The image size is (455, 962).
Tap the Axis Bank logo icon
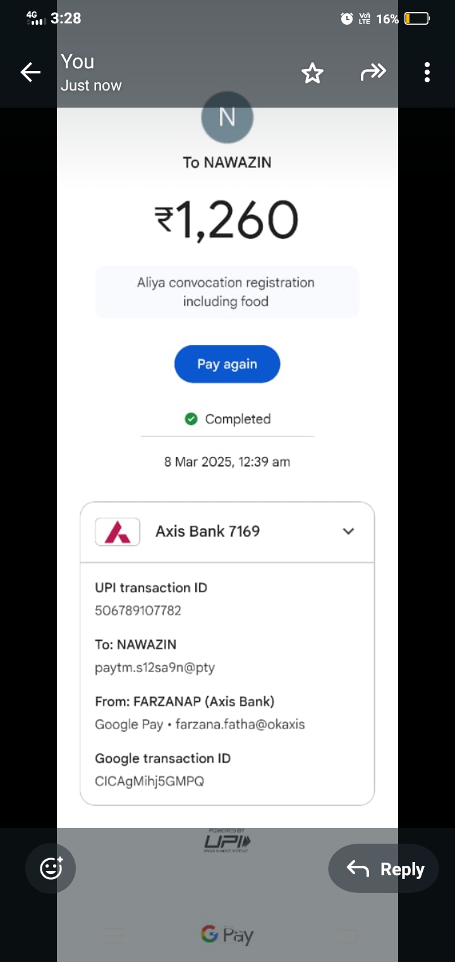pyautogui.click(x=117, y=532)
